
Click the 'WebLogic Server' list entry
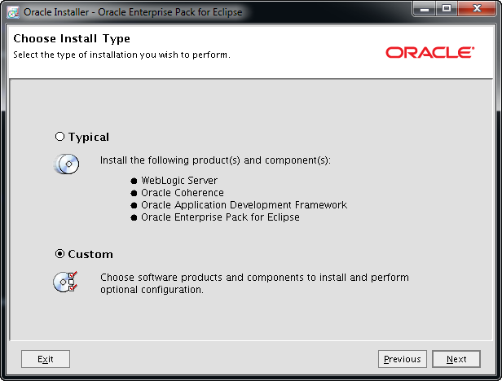pos(179,181)
